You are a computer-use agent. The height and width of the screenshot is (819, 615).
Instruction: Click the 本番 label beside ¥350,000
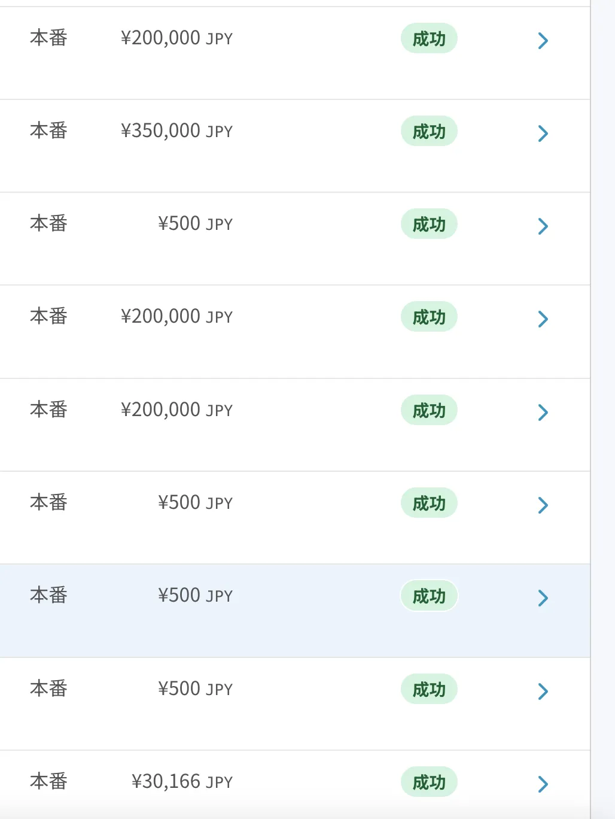48,131
